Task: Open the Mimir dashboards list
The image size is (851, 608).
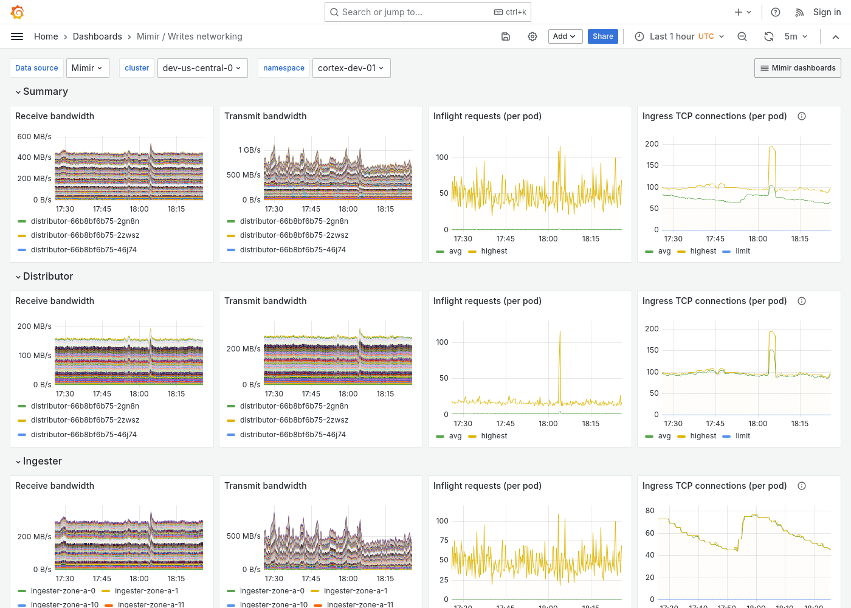Action: coord(797,67)
